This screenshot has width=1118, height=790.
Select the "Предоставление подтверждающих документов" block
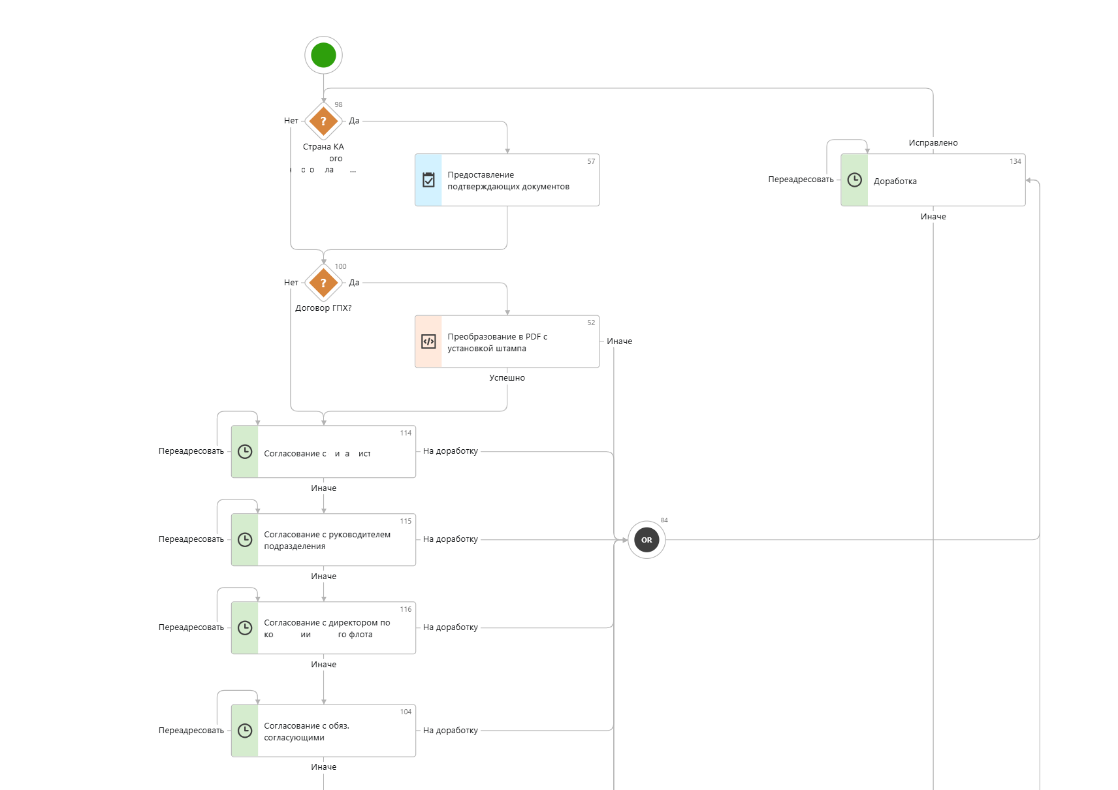(508, 181)
